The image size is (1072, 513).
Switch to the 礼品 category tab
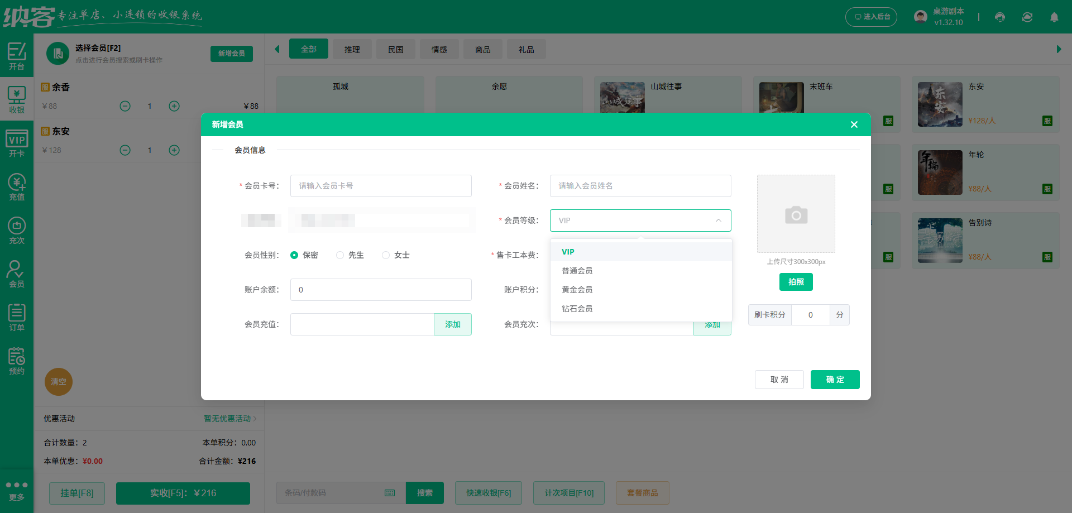(x=525, y=49)
